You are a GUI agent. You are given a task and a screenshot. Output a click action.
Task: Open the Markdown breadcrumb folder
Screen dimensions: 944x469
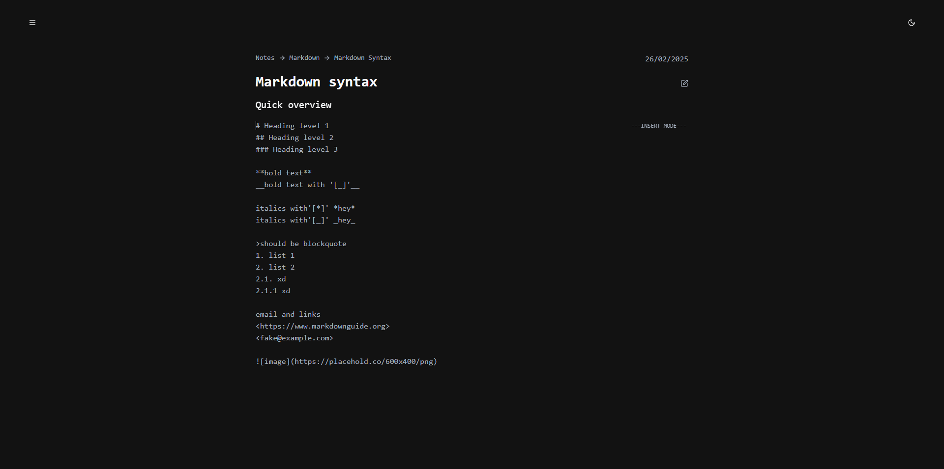(x=304, y=58)
